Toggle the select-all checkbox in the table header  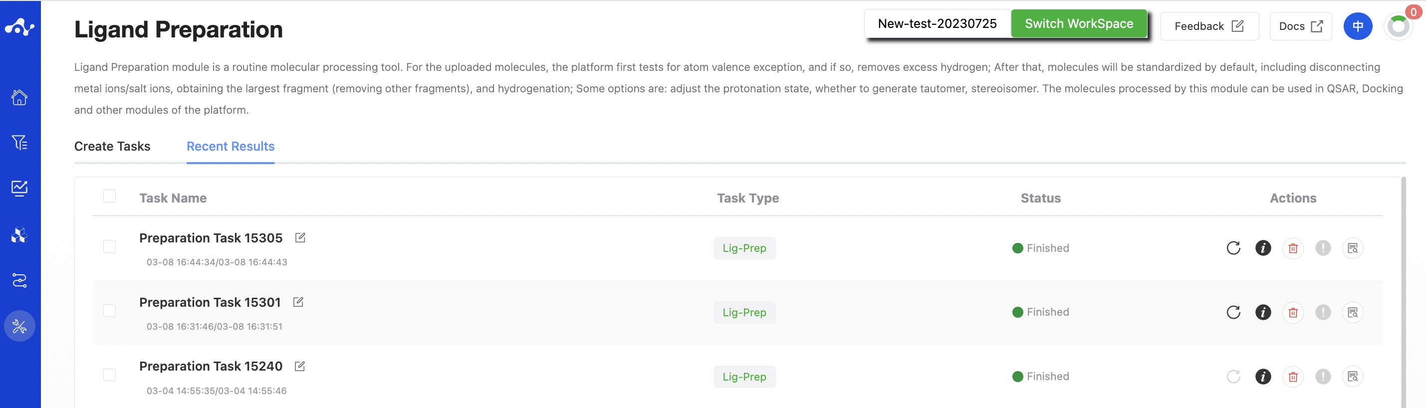coord(110,196)
